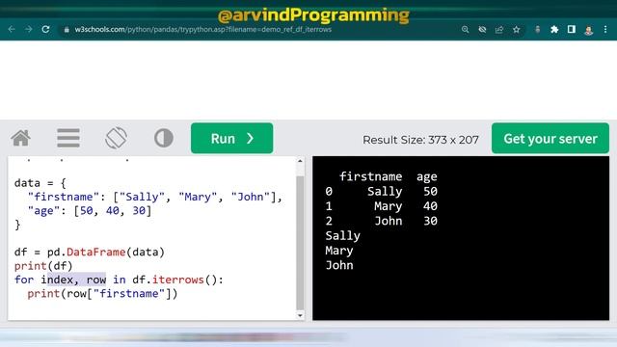The width and height of the screenshot is (617, 347).
Task: Open the hamburger menu in Tryit toolbar
Action: click(x=68, y=138)
